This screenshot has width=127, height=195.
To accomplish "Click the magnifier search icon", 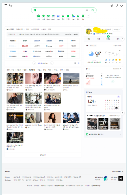I will tap(93, 10).
